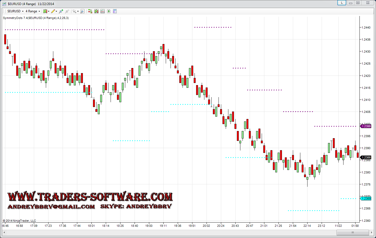This screenshot has height=238, width=376.
Task: Expand the $EURUSD instrument dropdown
Action: point(15,11)
